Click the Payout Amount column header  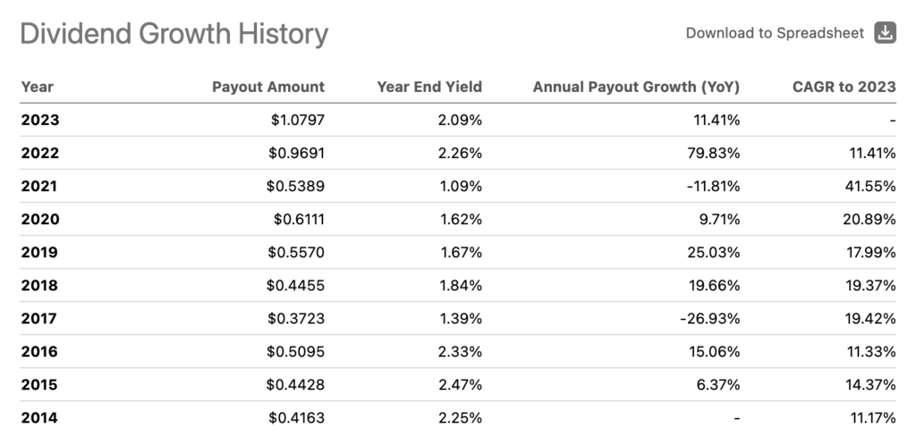tap(268, 87)
